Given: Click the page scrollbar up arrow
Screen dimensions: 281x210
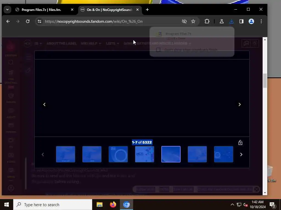Looking at the screenshot, I should point(265,40).
